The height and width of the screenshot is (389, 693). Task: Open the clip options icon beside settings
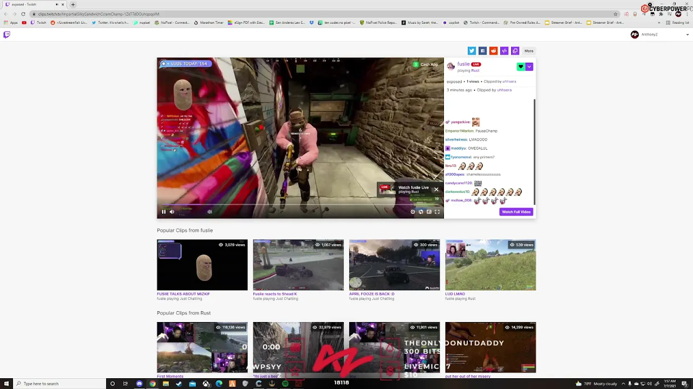tap(421, 212)
